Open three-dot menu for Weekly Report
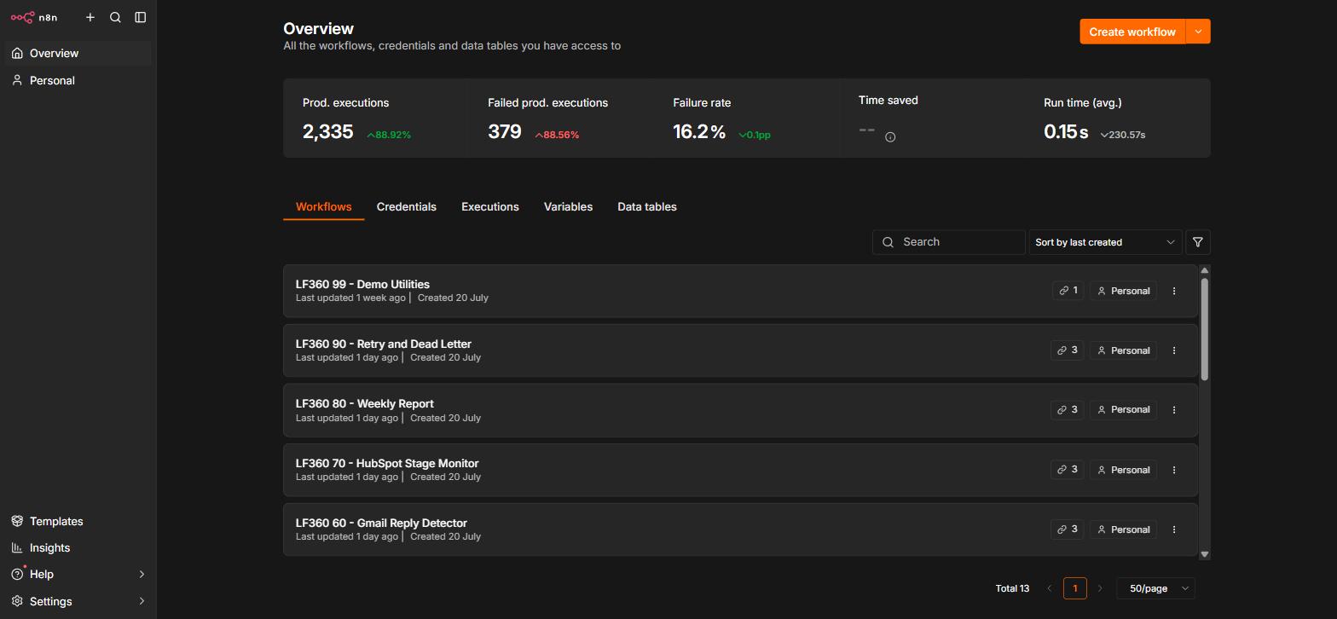 (1174, 410)
